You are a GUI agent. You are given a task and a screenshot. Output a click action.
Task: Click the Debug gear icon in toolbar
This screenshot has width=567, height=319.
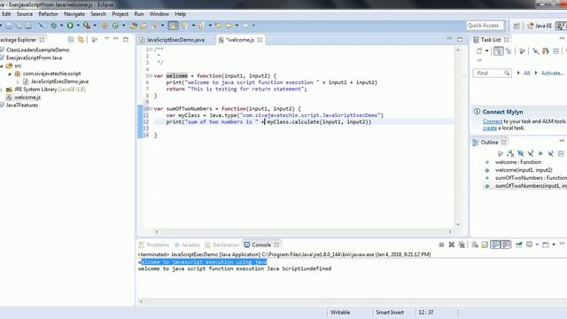pyautogui.click(x=54, y=26)
